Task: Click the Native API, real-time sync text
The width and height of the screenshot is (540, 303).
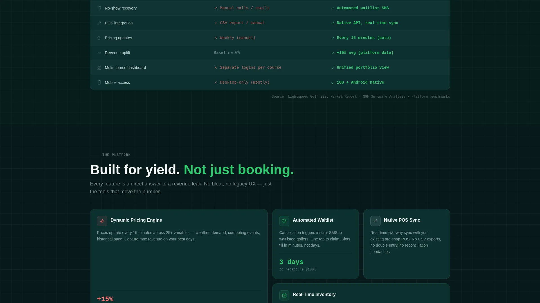Action: click(x=367, y=23)
